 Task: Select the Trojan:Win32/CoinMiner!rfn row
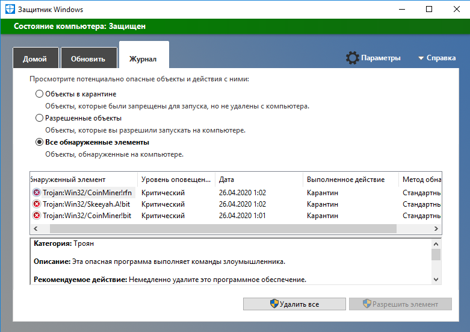click(x=236, y=192)
